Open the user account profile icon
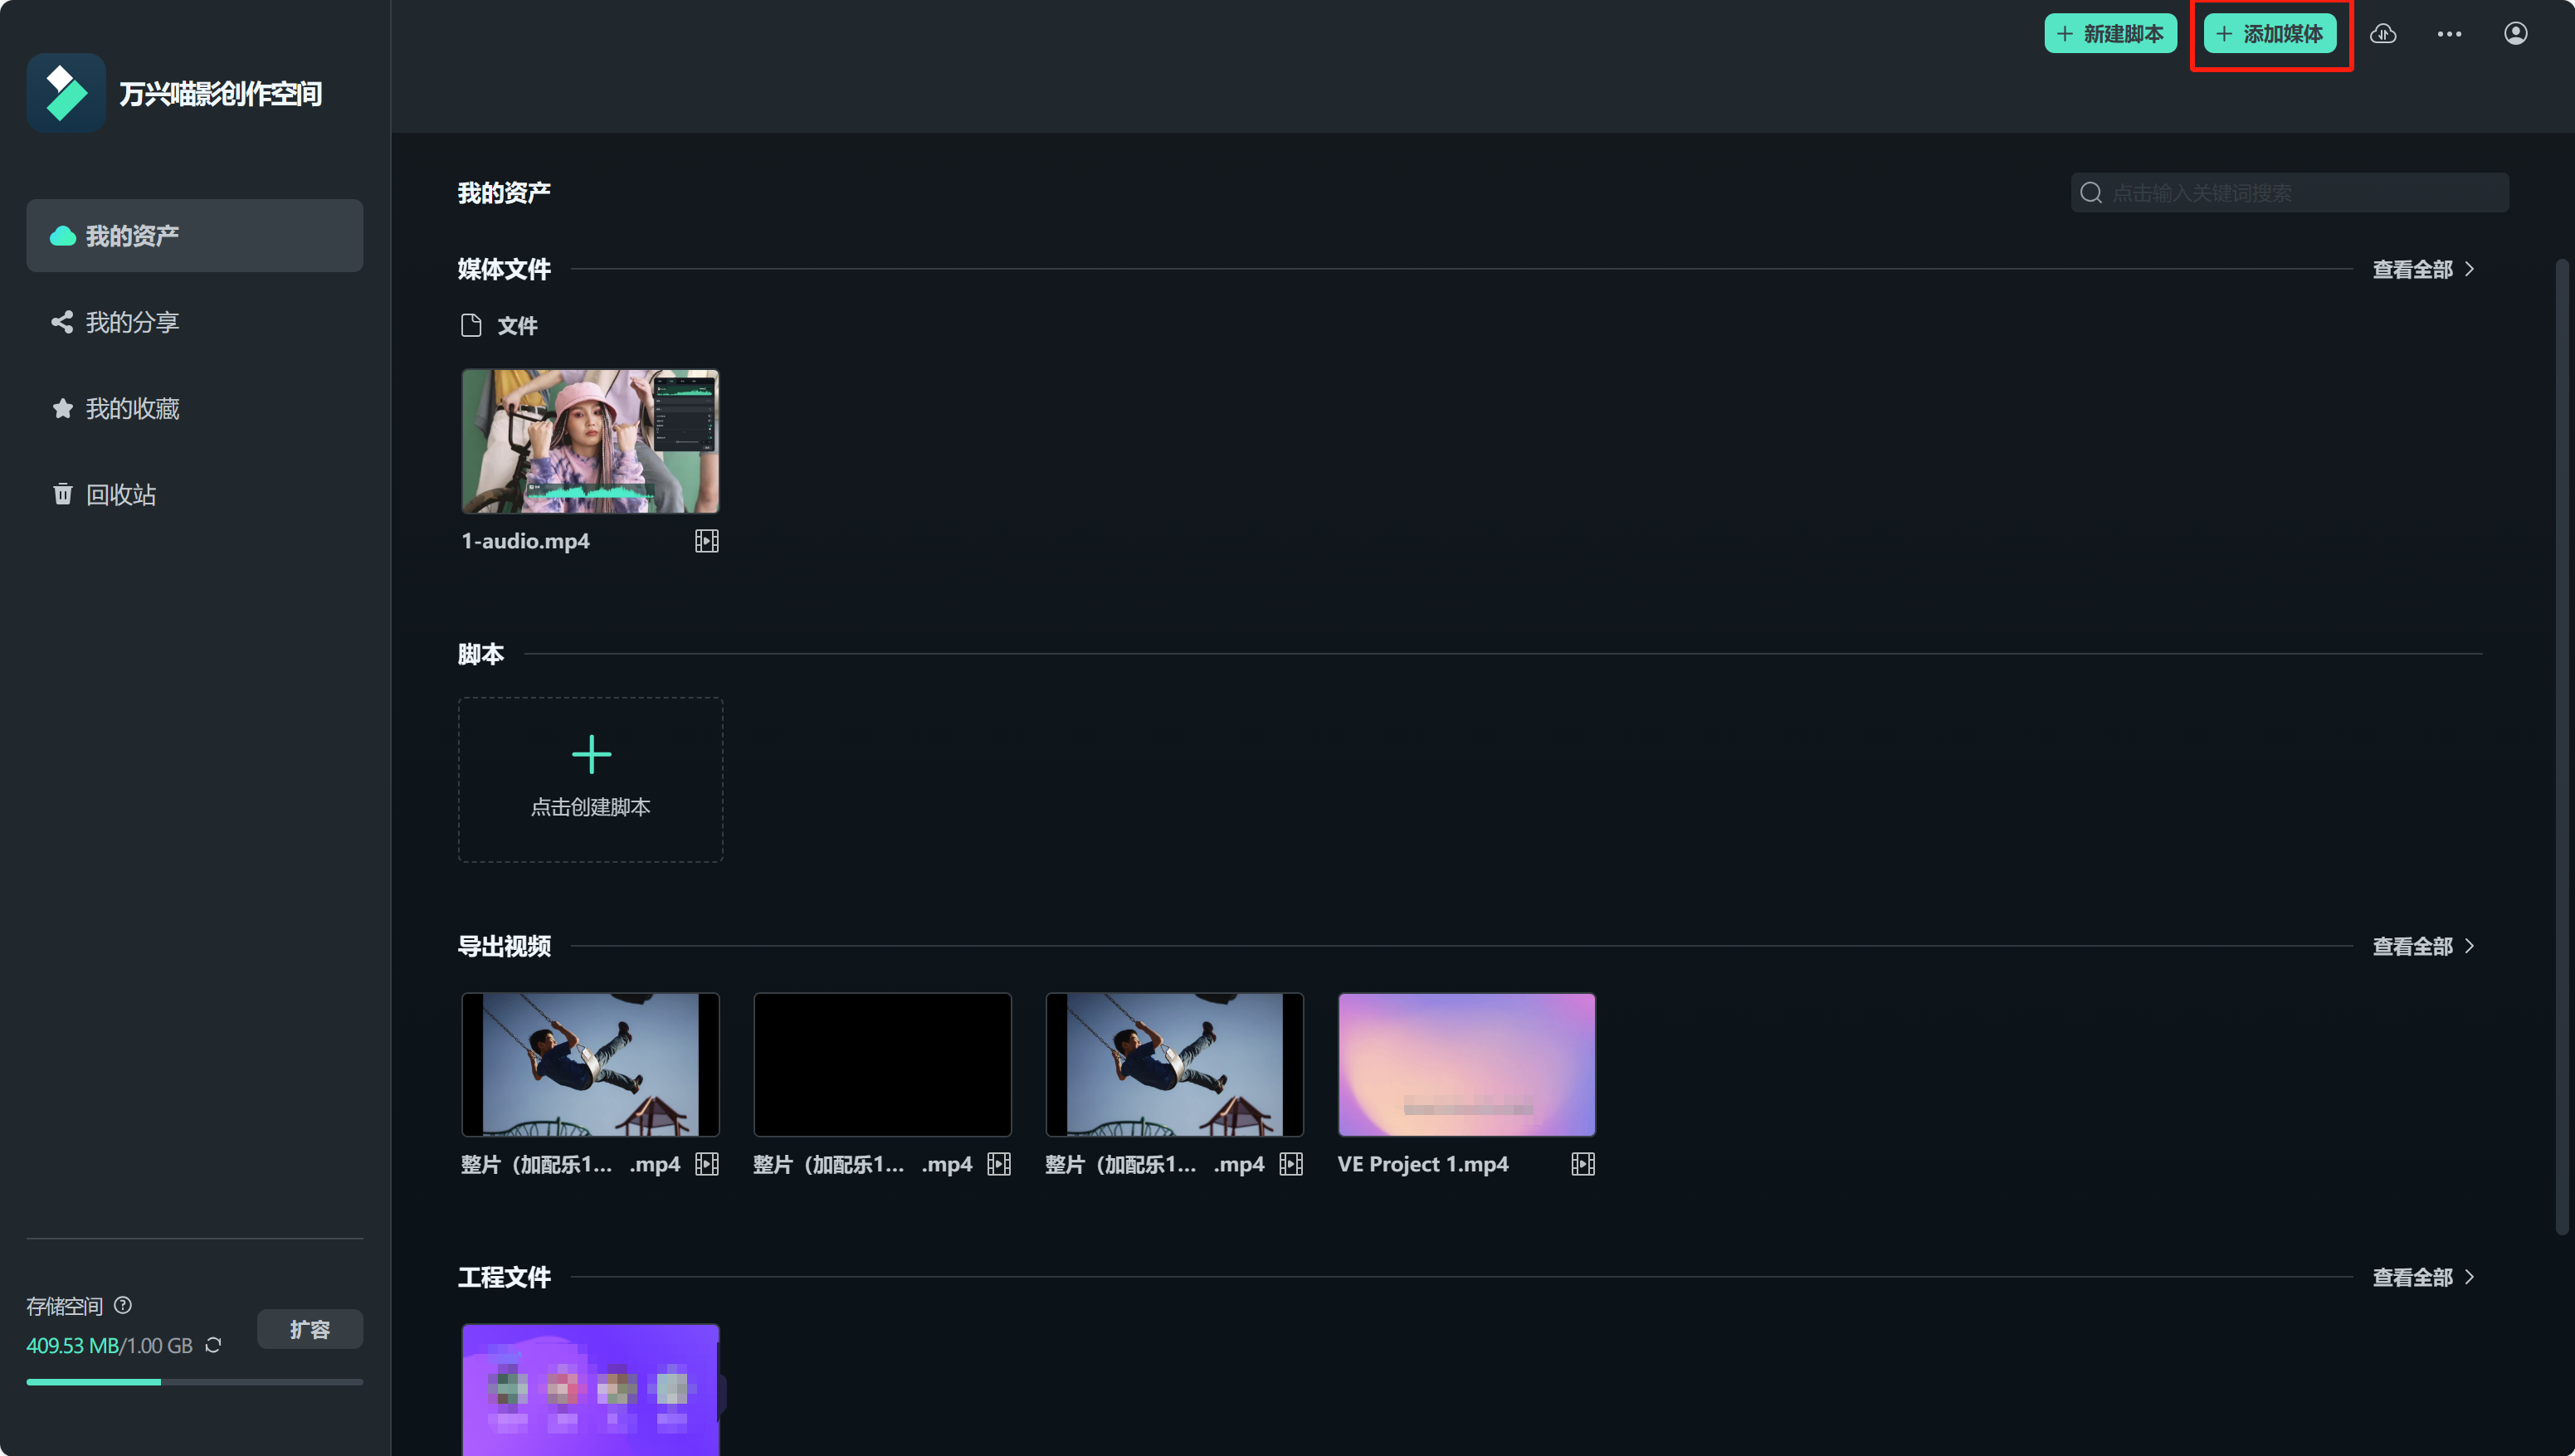Viewport: 2575px width, 1456px height. point(2515,34)
